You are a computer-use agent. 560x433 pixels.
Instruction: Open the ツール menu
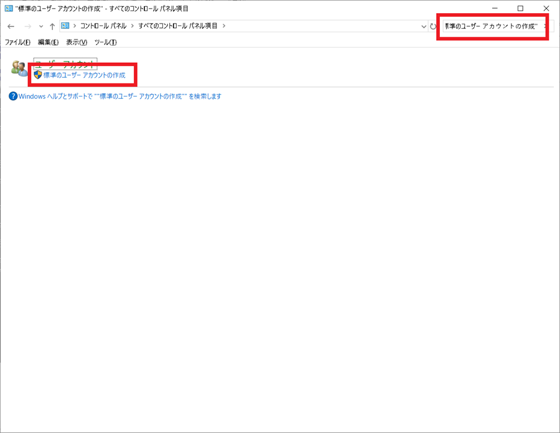point(105,42)
